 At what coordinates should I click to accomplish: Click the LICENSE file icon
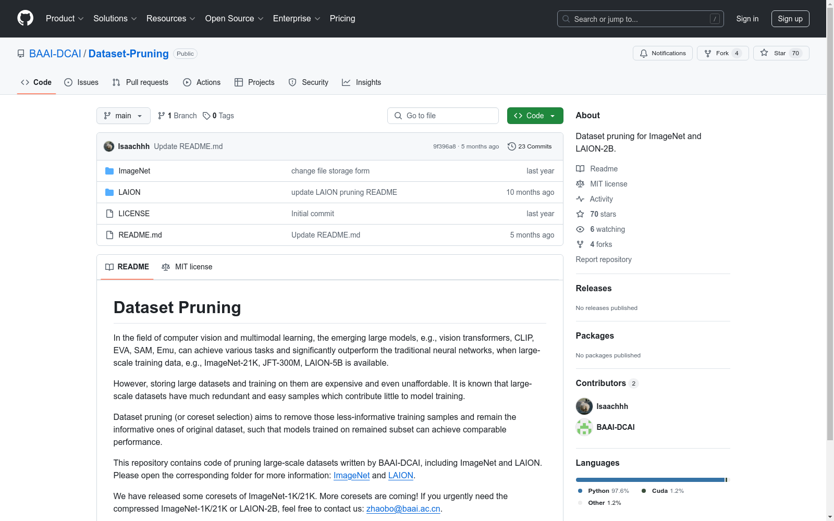pos(109,214)
